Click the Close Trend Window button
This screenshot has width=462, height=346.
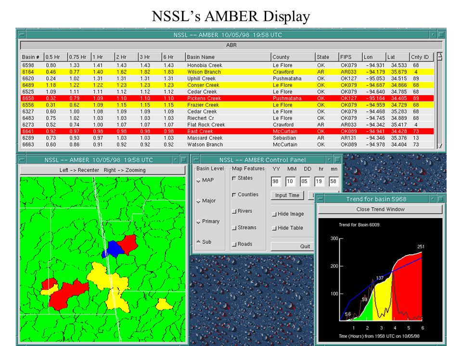pos(380,209)
